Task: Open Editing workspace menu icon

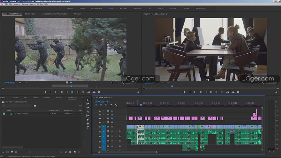Action: (x=116, y=8)
